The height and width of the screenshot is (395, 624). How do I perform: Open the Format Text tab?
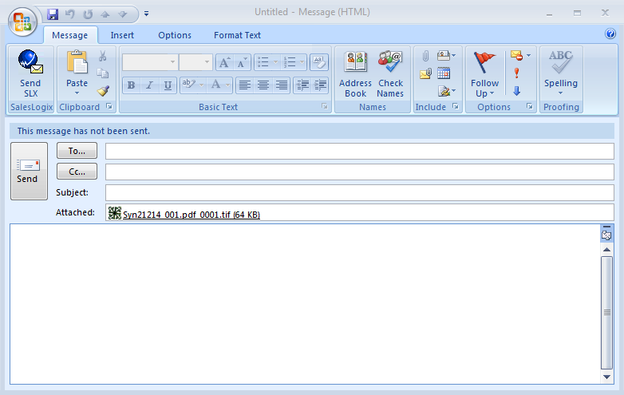pos(237,35)
